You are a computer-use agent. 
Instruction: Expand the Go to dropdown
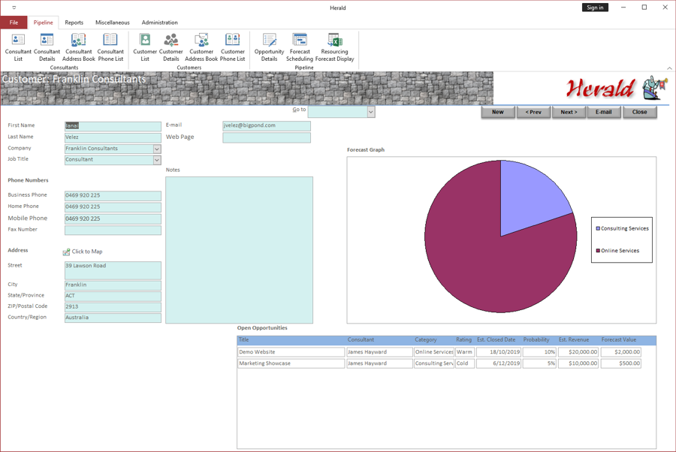[371, 112]
